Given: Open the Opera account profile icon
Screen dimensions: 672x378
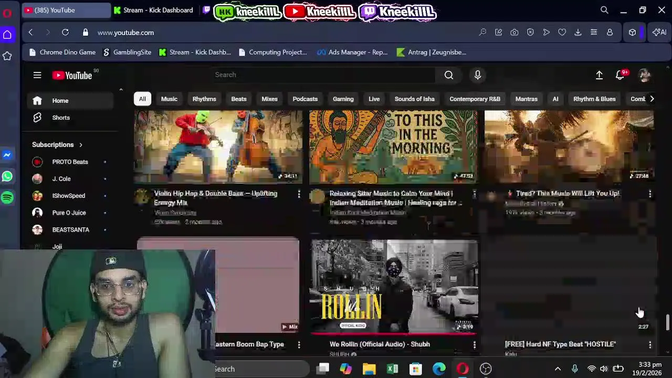Looking at the screenshot, I should click(610, 33).
